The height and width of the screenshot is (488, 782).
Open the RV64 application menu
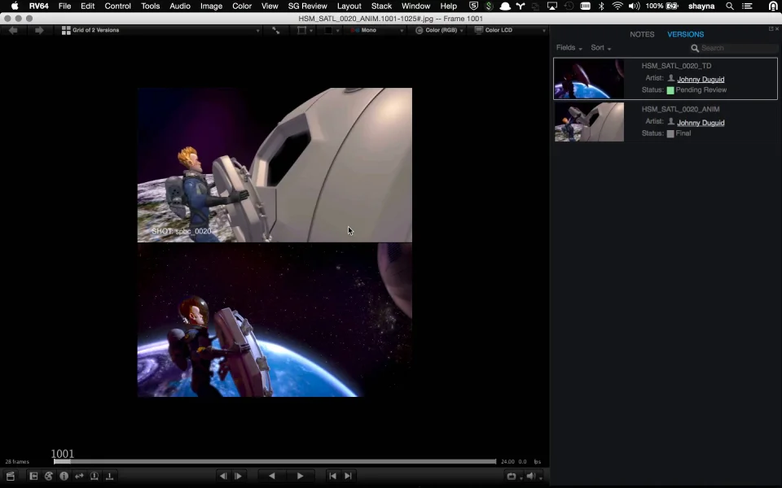point(38,6)
